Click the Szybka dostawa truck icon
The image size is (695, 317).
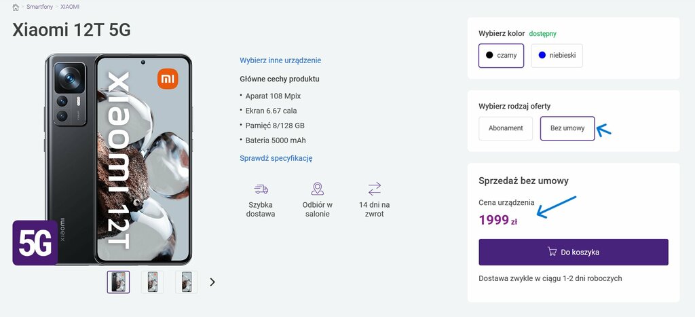click(261, 189)
